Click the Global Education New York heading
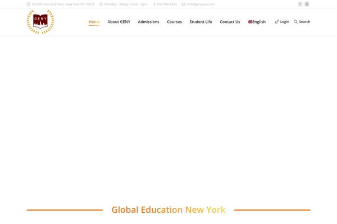This screenshot has height=224, width=337. point(168,209)
